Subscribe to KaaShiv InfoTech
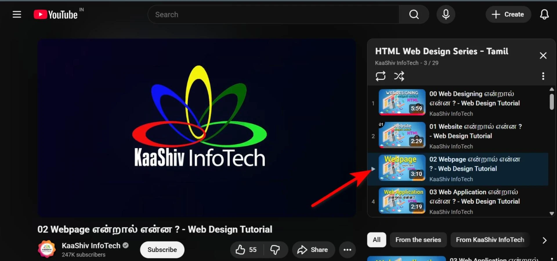557x261 pixels. 162,250
